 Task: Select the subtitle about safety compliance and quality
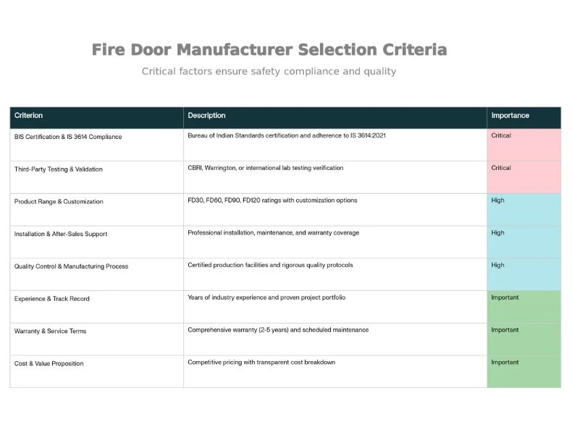coord(269,72)
